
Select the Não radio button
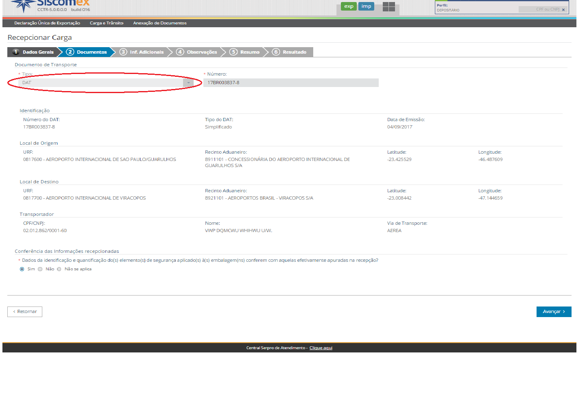pyautogui.click(x=40, y=269)
